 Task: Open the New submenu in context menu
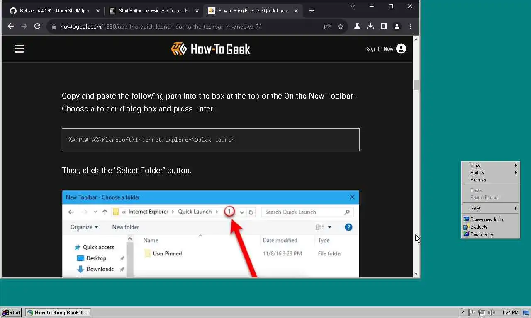(490, 208)
